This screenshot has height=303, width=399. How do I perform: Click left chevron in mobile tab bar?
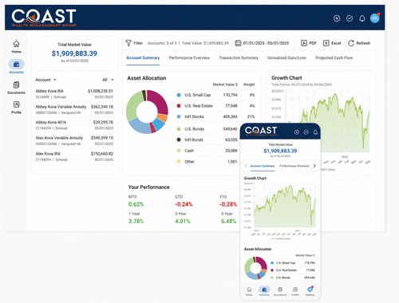[246, 166]
